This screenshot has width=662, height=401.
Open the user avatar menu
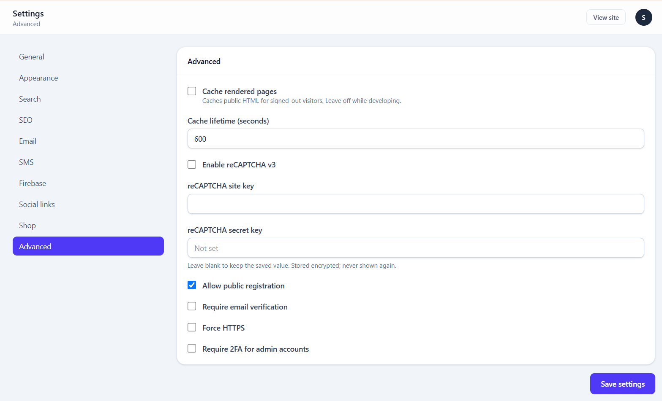[x=643, y=17]
